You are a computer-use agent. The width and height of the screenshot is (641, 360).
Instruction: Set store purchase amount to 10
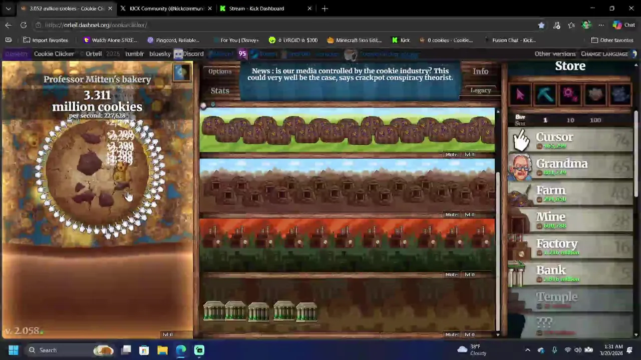[x=570, y=120]
